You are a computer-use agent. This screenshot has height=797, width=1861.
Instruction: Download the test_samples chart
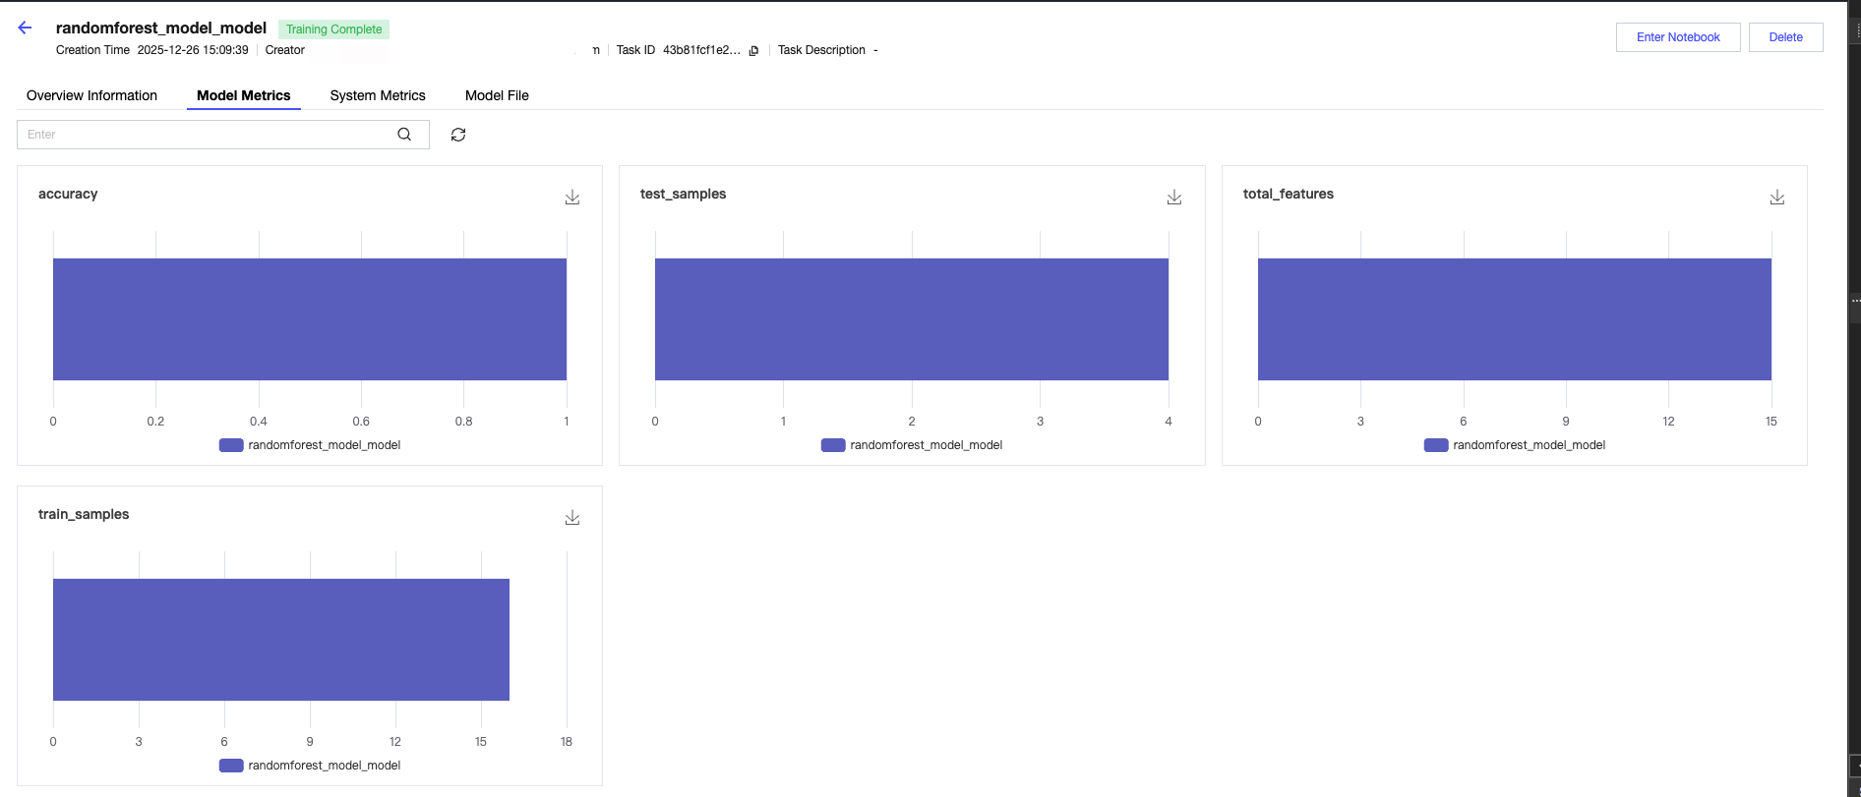click(1174, 198)
